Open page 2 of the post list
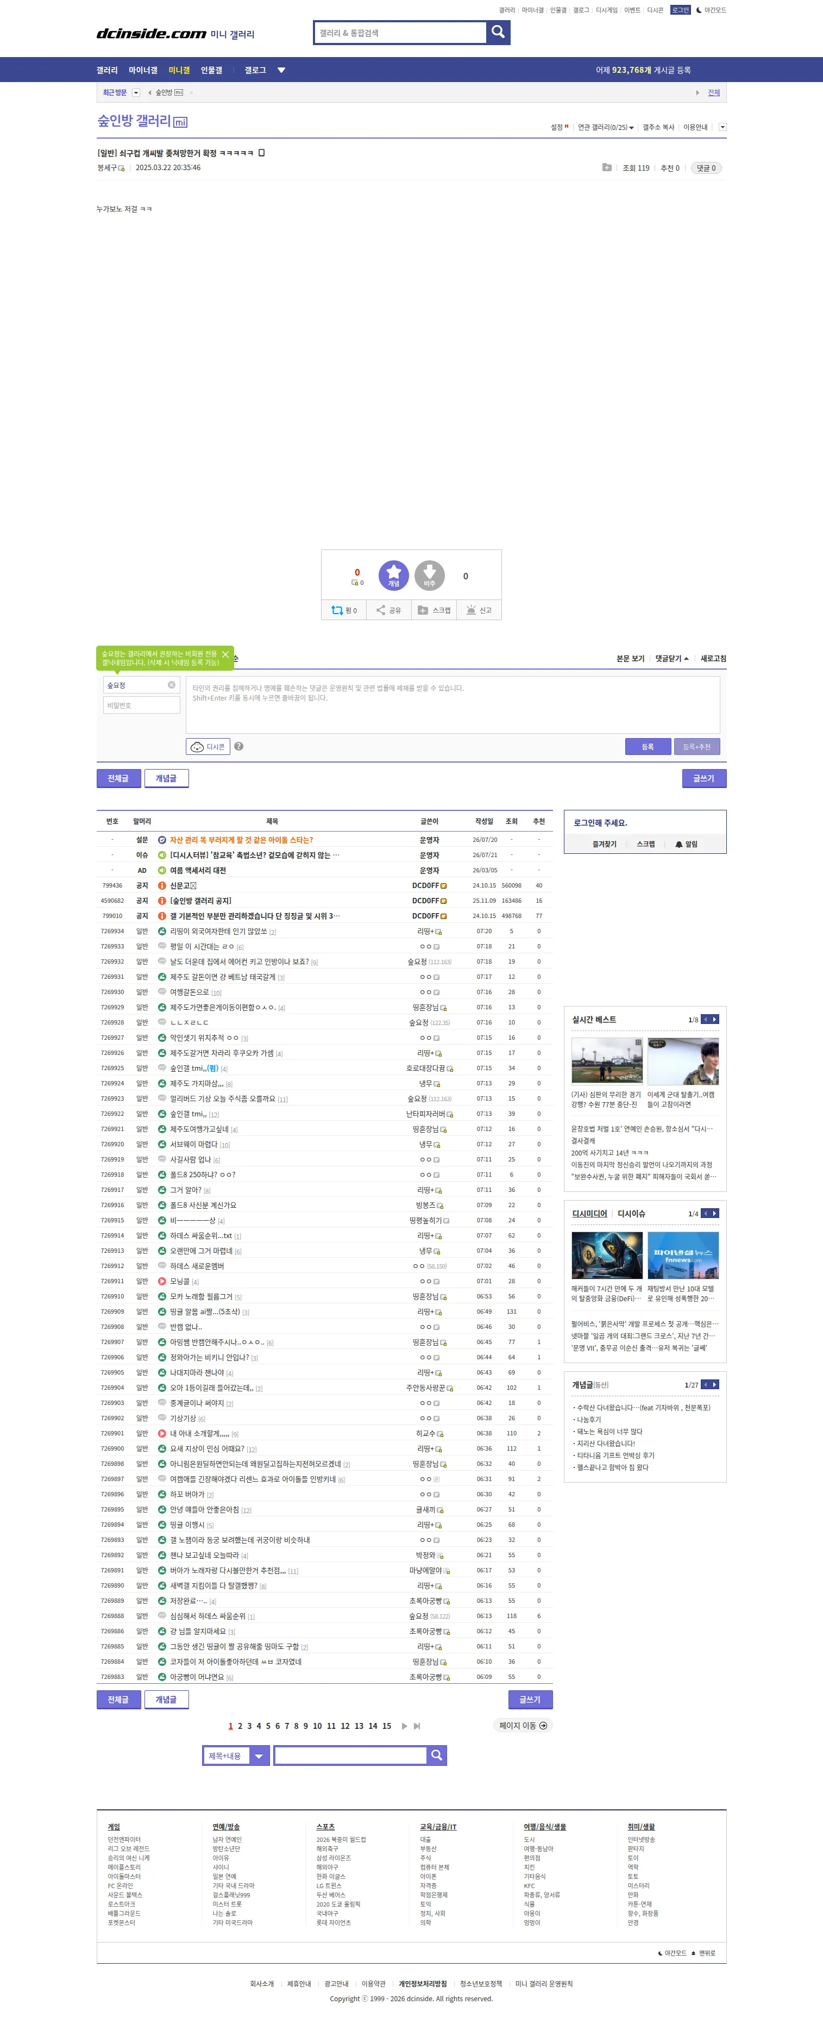The height and width of the screenshot is (2030, 823). click(240, 1726)
